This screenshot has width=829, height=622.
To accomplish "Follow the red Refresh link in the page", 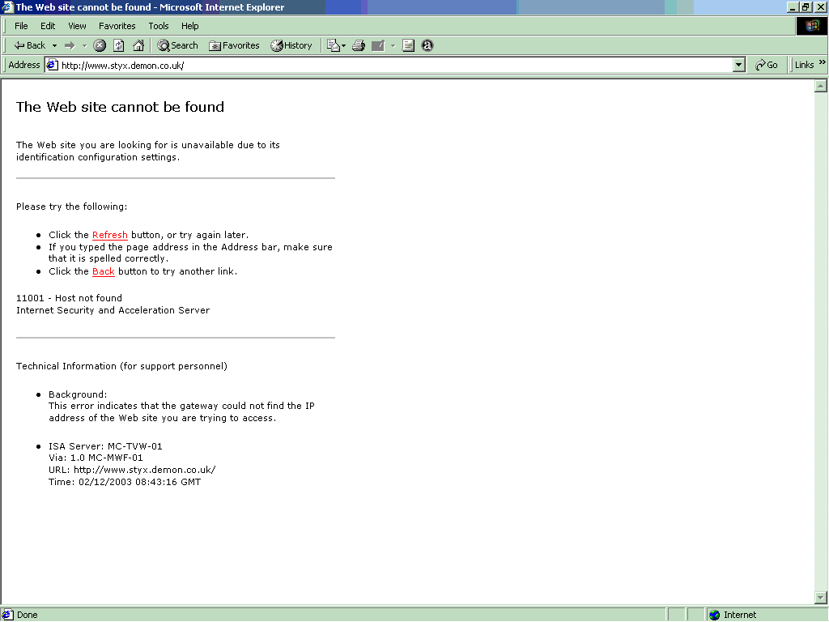I will (110, 235).
